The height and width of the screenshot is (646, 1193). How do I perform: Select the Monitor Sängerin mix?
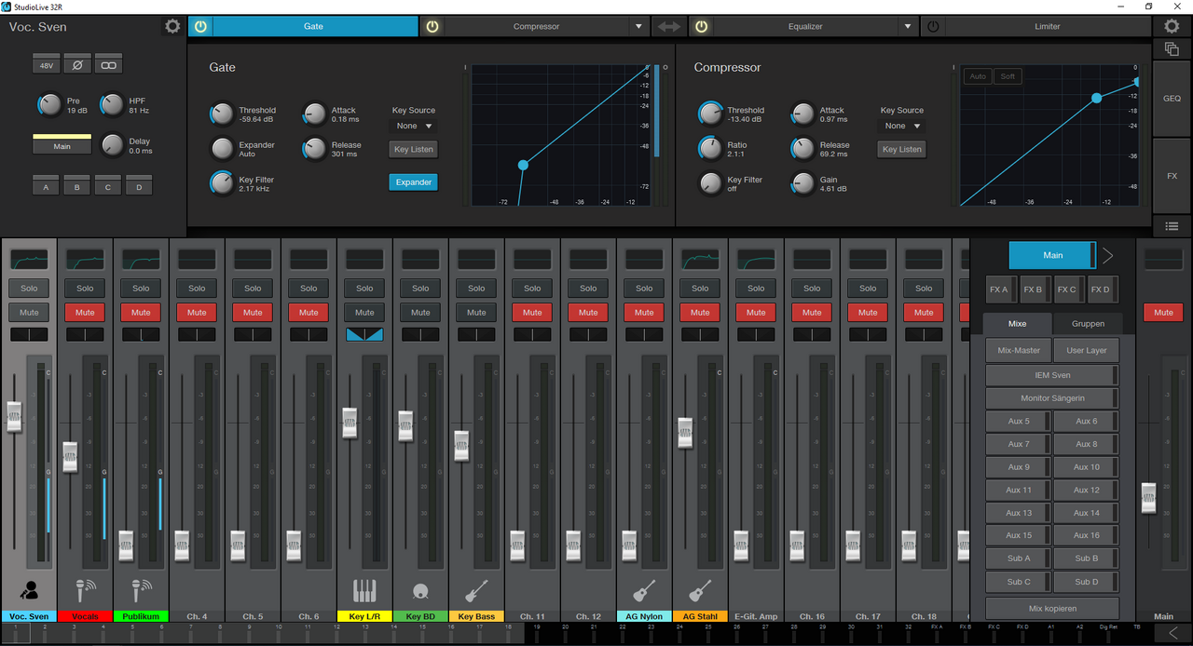point(1052,398)
